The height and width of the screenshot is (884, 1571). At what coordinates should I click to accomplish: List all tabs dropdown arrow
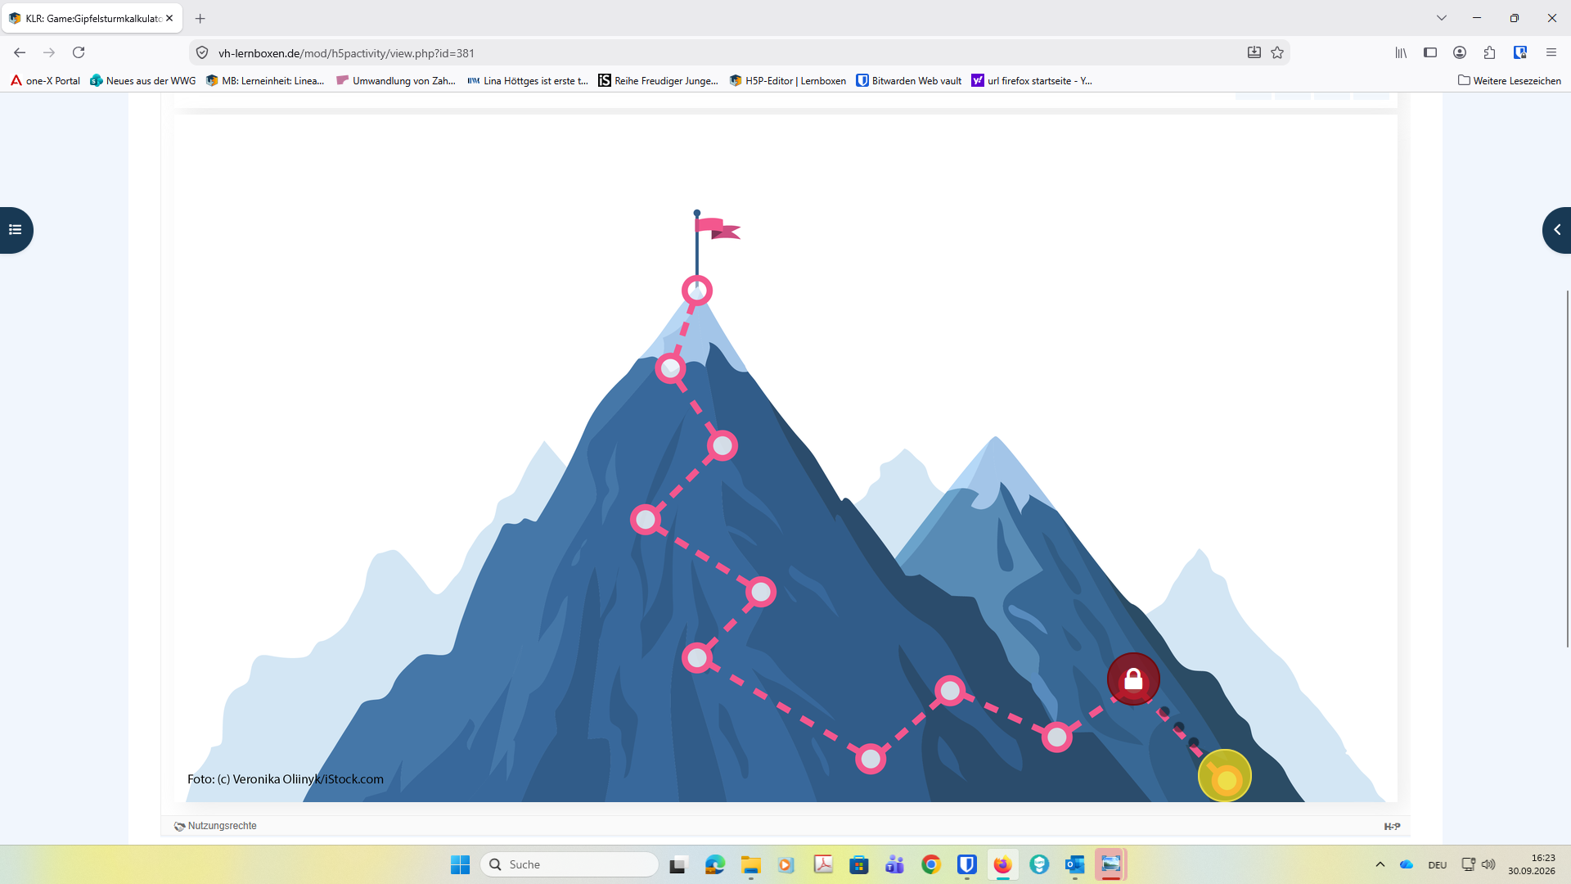coord(1442,18)
